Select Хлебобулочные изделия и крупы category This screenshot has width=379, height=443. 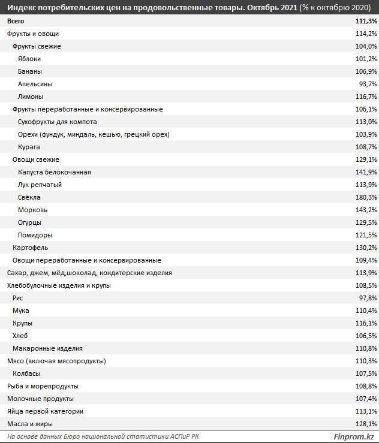point(189,285)
